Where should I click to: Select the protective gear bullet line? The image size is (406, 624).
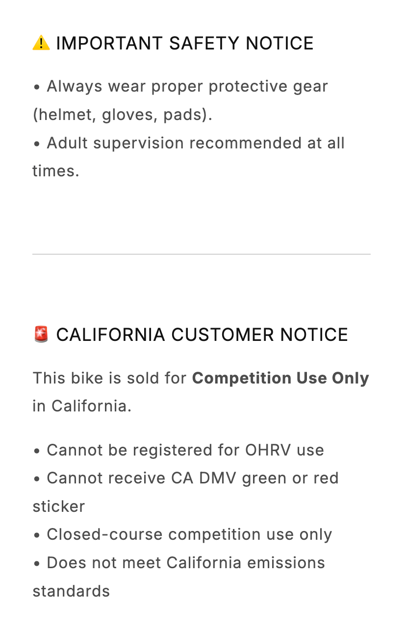click(187, 86)
